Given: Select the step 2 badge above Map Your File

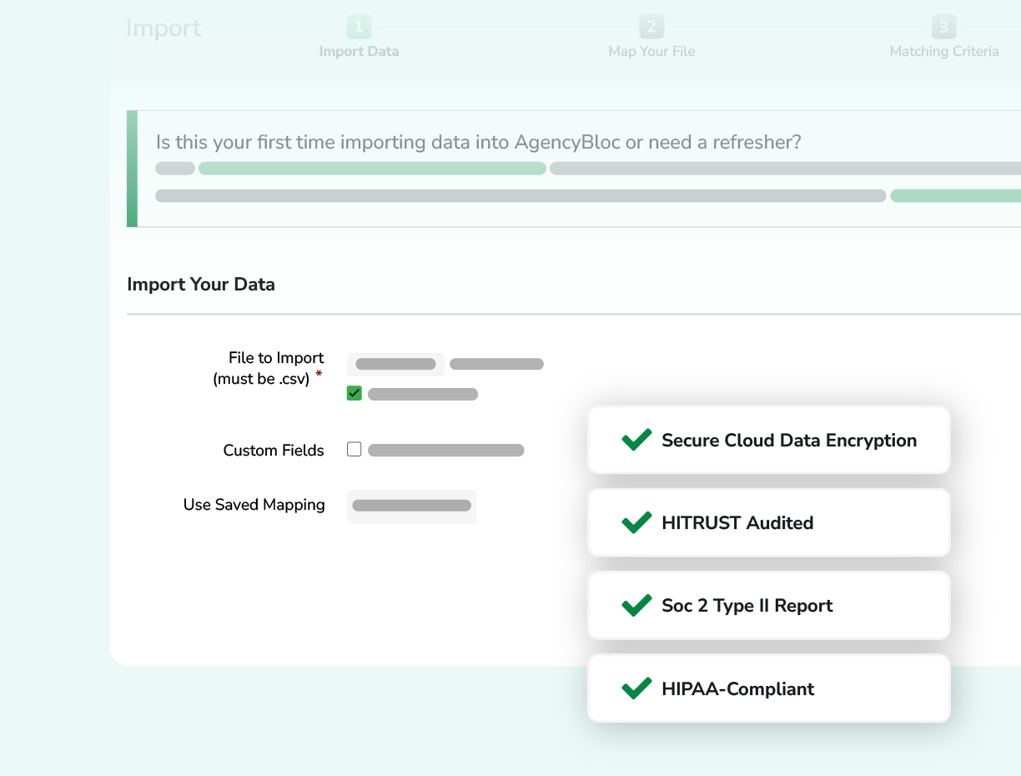Looking at the screenshot, I should pos(651,27).
